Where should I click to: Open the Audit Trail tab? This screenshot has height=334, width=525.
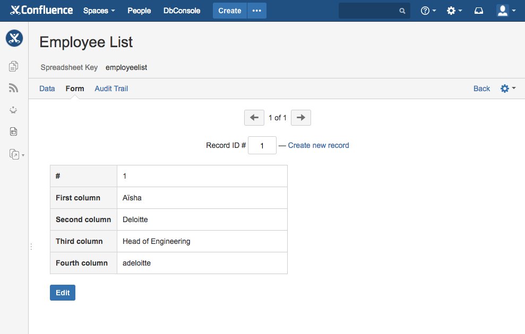111,89
